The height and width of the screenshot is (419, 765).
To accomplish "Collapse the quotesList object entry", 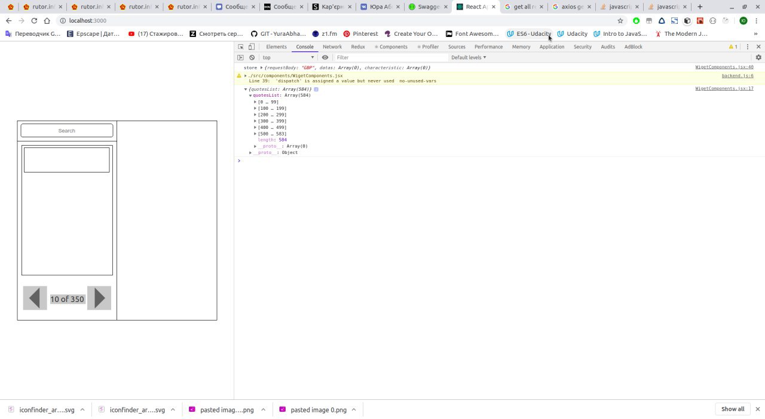I will 246,89.
